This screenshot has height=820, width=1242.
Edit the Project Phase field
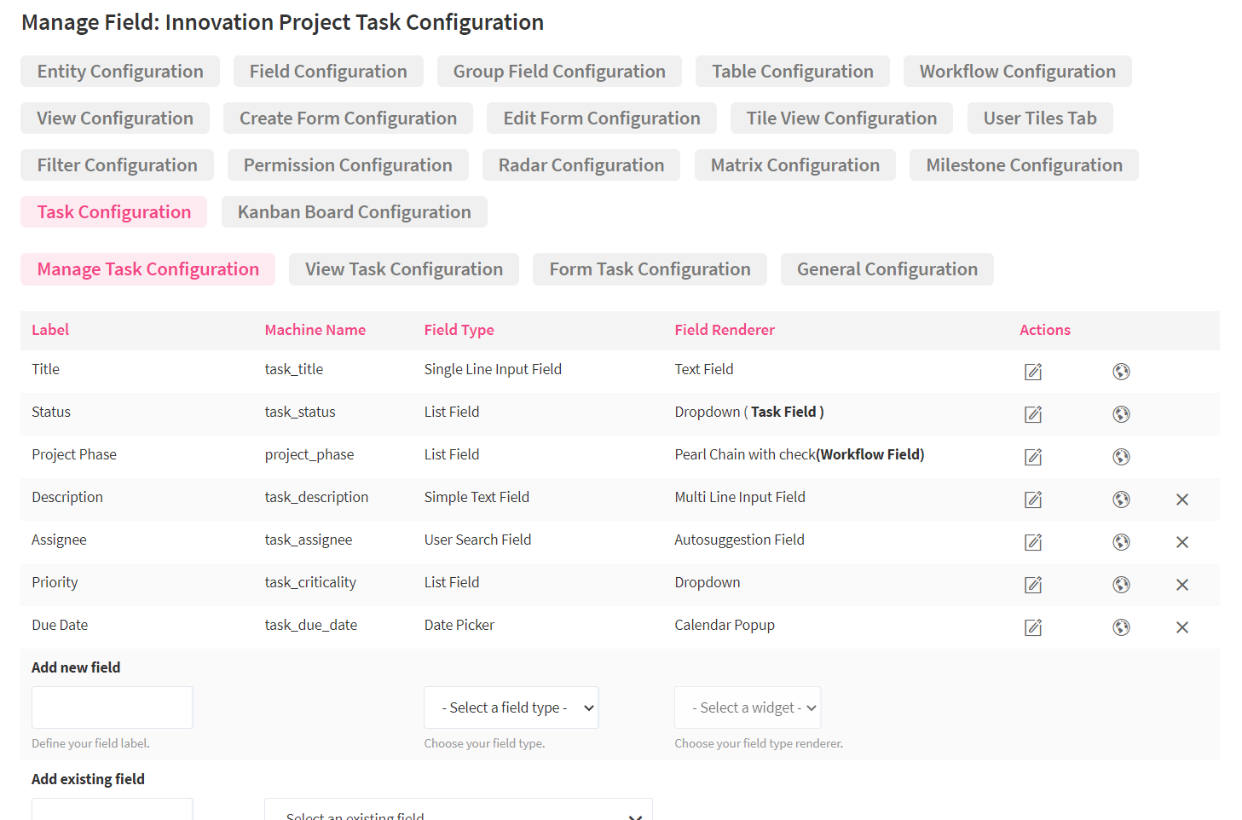(1032, 457)
